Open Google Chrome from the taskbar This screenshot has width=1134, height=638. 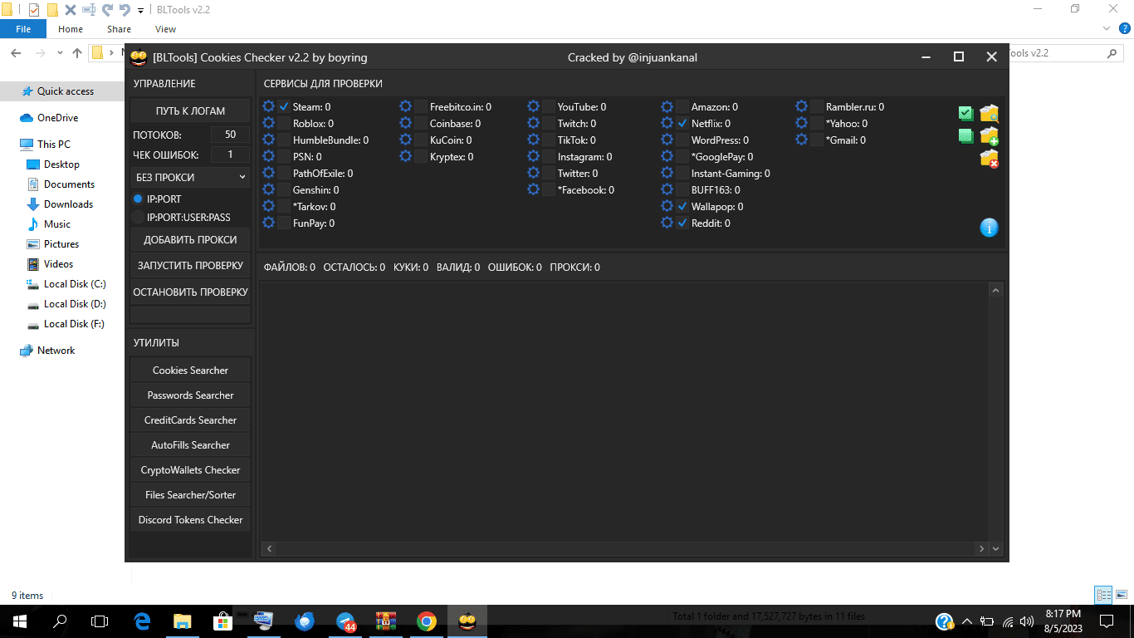point(427,621)
